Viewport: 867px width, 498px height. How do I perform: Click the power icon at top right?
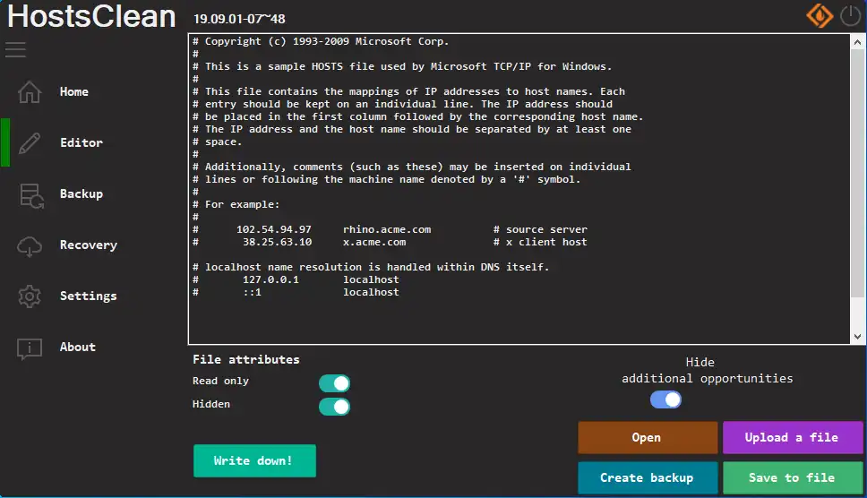coord(851,15)
